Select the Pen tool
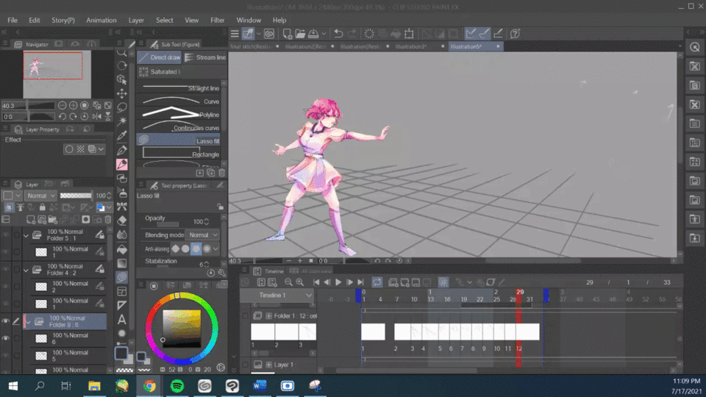Viewport: 706px width, 397px height. (x=121, y=150)
